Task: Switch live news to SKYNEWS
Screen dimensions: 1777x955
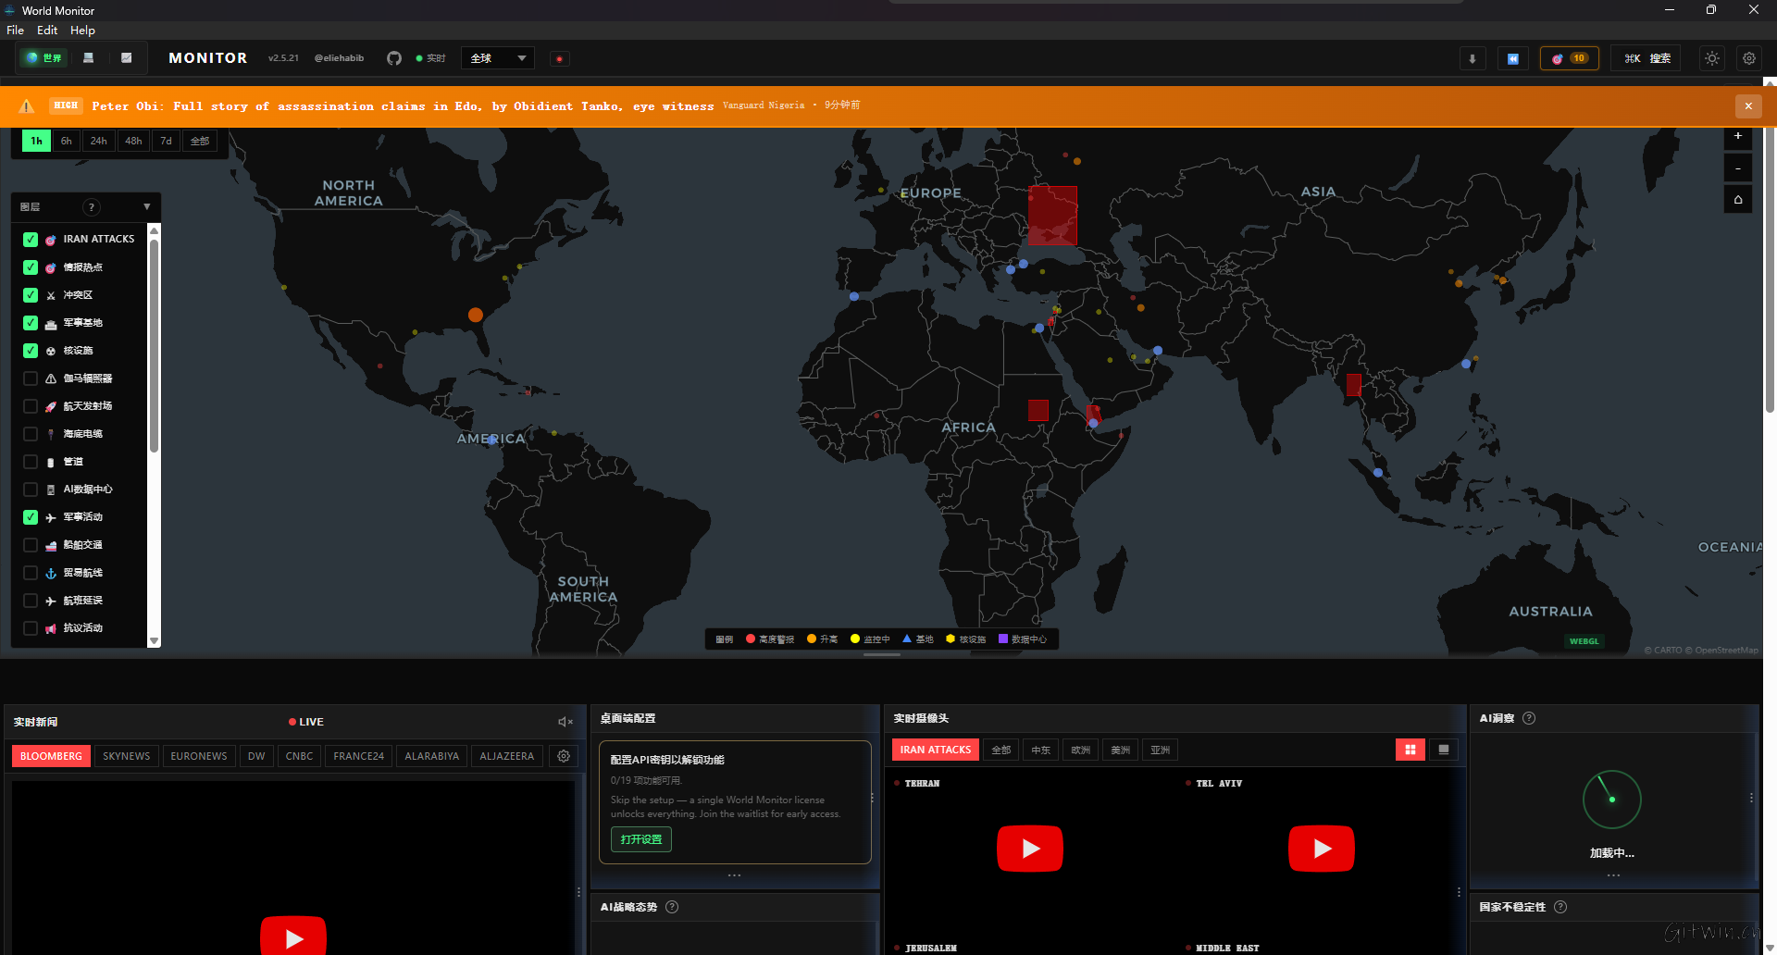Action: click(127, 756)
